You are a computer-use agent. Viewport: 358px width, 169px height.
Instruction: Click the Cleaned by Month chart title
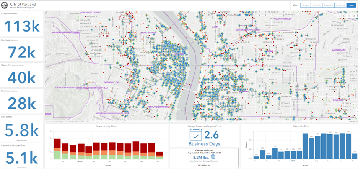pyautogui.click(x=302, y=126)
